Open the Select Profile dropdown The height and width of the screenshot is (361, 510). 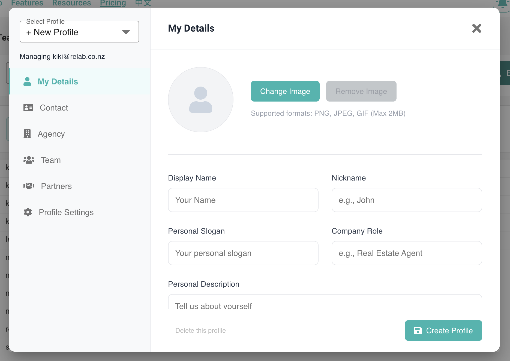tap(79, 32)
